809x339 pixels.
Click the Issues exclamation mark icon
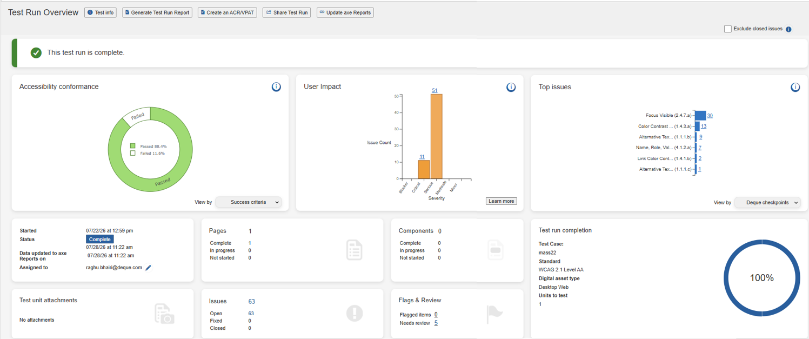click(355, 313)
